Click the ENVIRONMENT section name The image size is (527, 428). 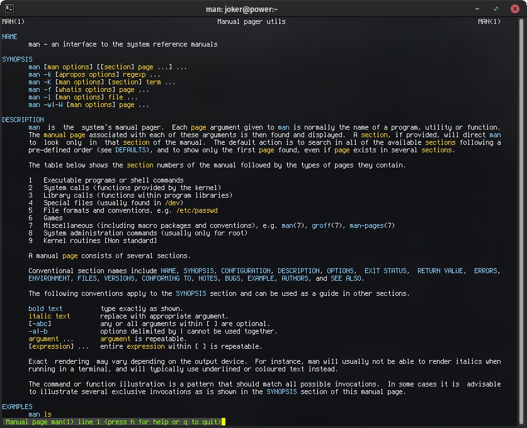49,278
